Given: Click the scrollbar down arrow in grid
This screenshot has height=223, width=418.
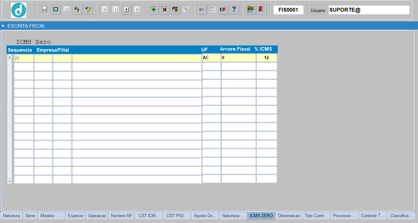Looking at the screenshot, I should click(9, 181).
